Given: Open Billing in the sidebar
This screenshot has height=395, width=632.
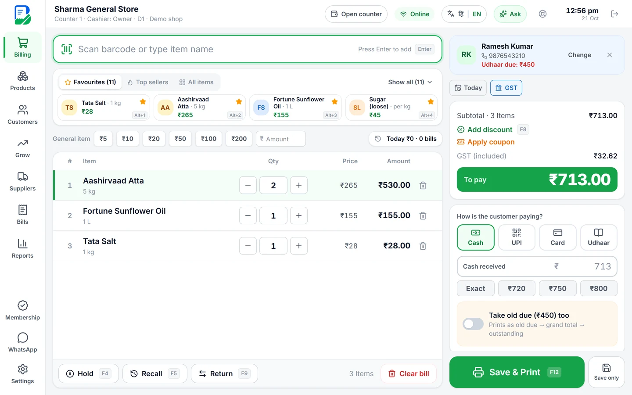Looking at the screenshot, I should point(22,47).
